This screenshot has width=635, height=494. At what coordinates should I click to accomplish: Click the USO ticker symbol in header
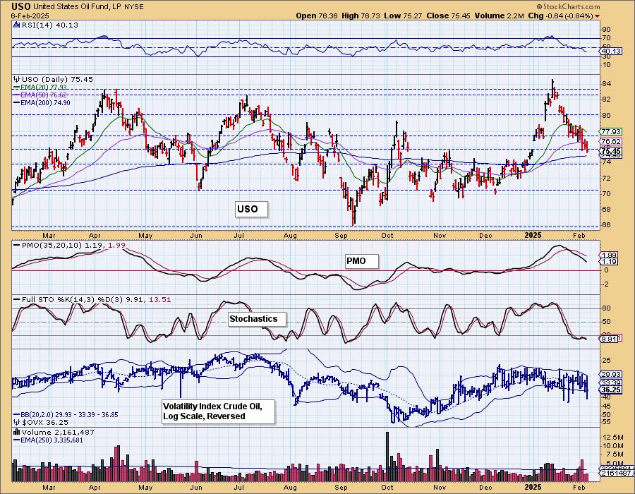(x=21, y=6)
